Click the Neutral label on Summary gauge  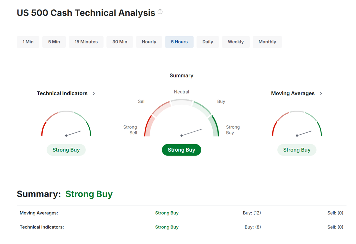[x=182, y=92]
